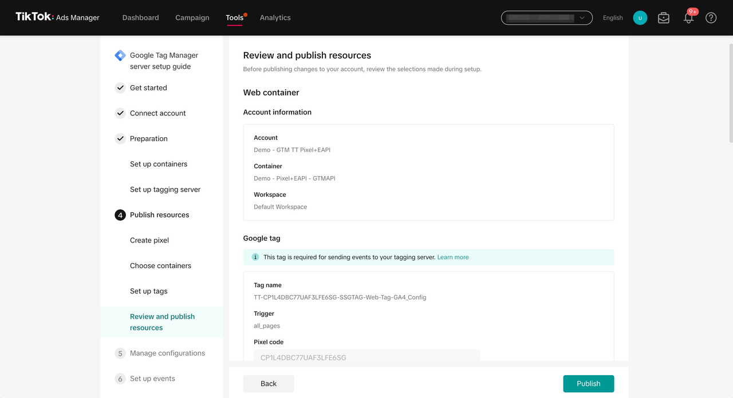Click the step 4 Publish resources number badge

pos(120,214)
